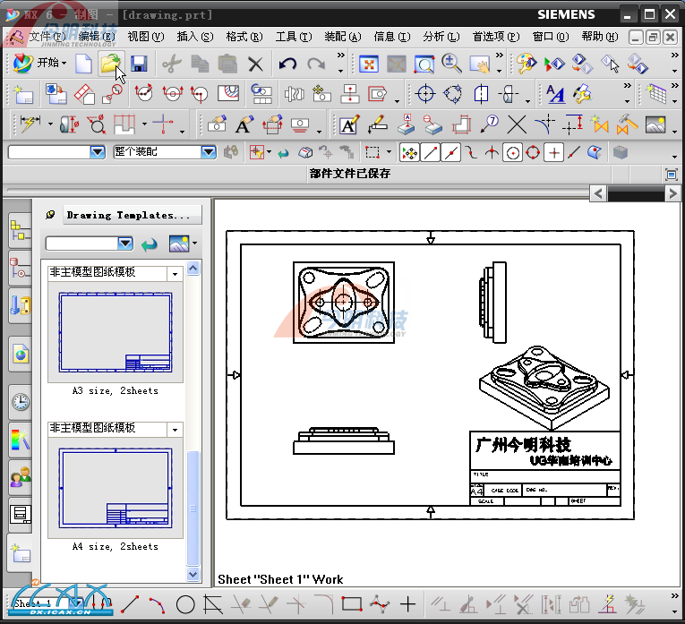Click the Save file icon
The width and height of the screenshot is (685, 624).
[139, 64]
